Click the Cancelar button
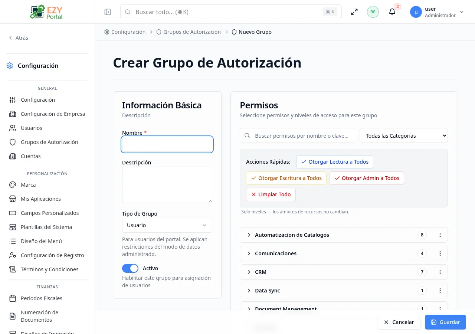This screenshot has height=334, width=475. point(399,322)
